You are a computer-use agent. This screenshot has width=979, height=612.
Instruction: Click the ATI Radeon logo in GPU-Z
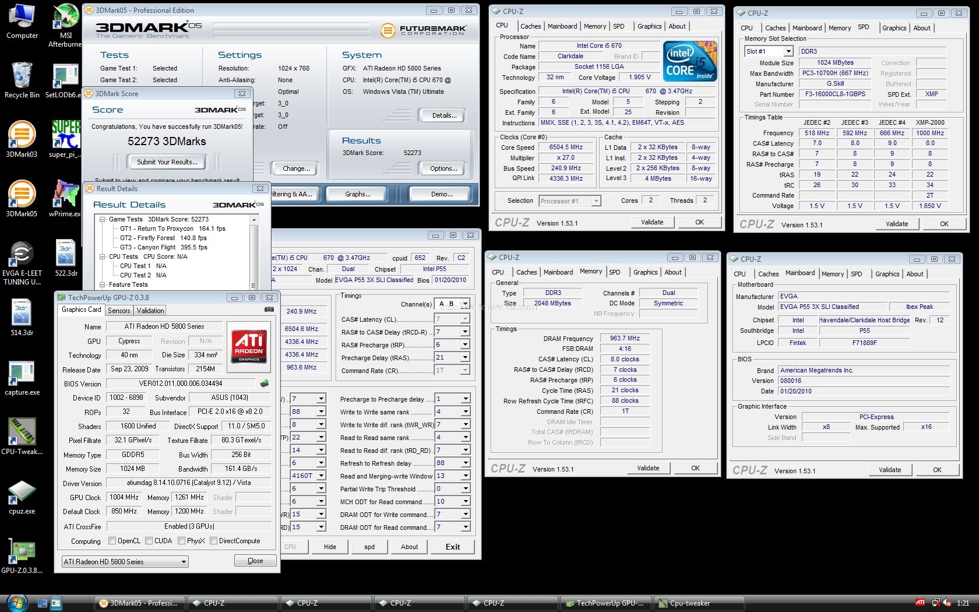tap(249, 346)
